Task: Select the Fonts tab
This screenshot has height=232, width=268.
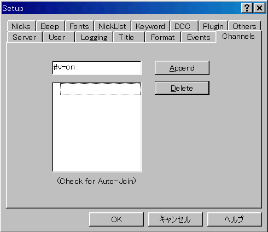Action: click(79, 26)
